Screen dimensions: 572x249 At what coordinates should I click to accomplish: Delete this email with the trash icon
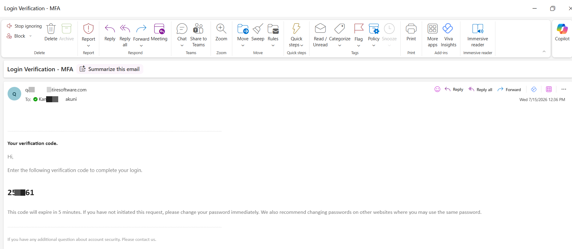point(51,32)
